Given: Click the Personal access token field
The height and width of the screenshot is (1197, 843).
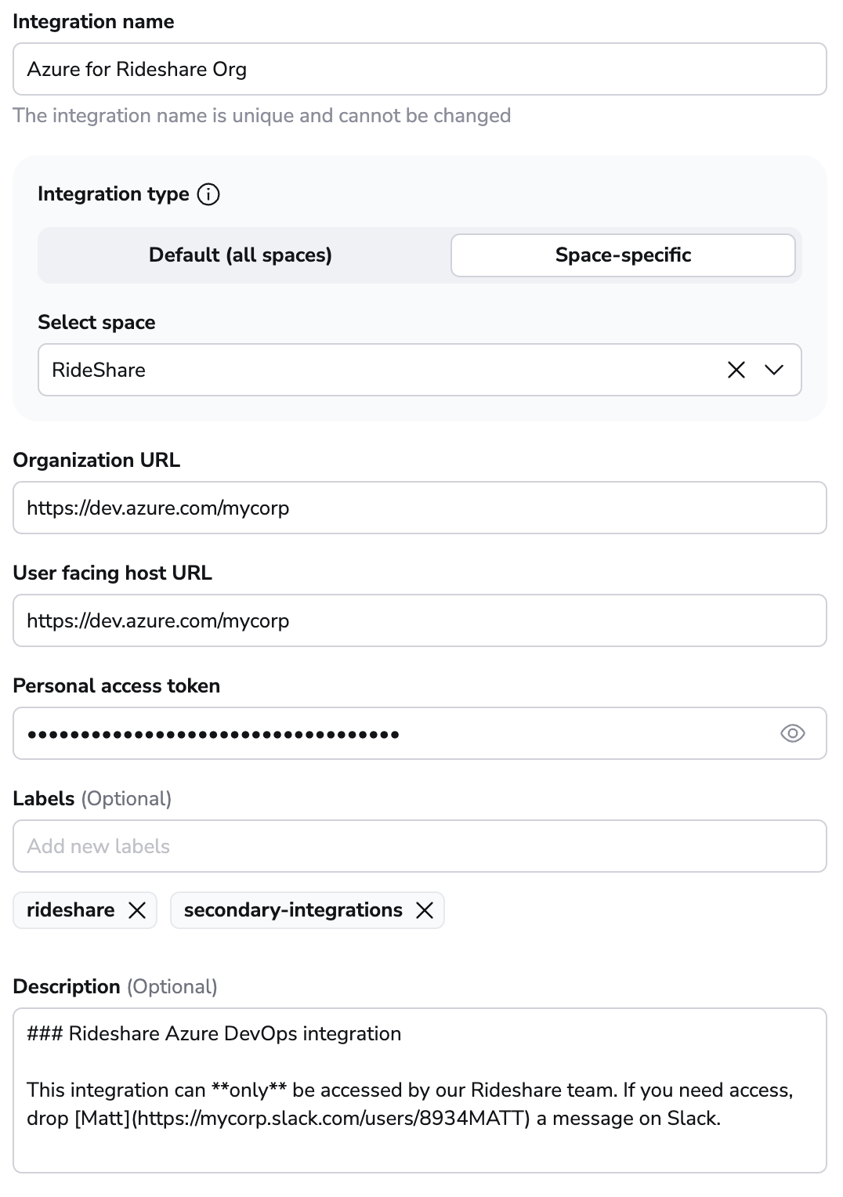Looking at the screenshot, I should 392,734.
